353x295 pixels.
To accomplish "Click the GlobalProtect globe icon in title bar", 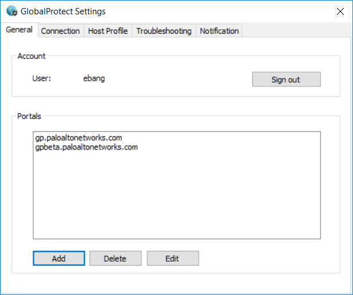I will (x=11, y=11).
